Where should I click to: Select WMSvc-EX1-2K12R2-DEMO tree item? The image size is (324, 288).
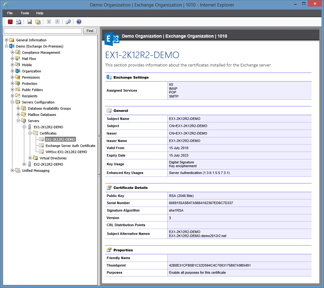pyautogui.click(x=66, y=152)
